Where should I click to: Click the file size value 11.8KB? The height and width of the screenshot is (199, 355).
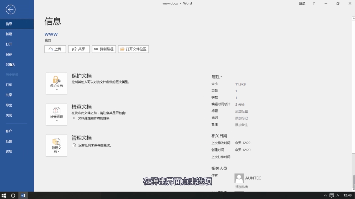click(x=240, y=84)
